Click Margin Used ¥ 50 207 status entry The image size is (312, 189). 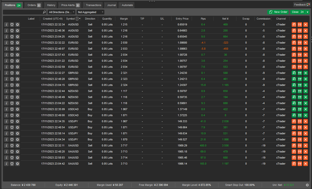[x=110, y=185]
